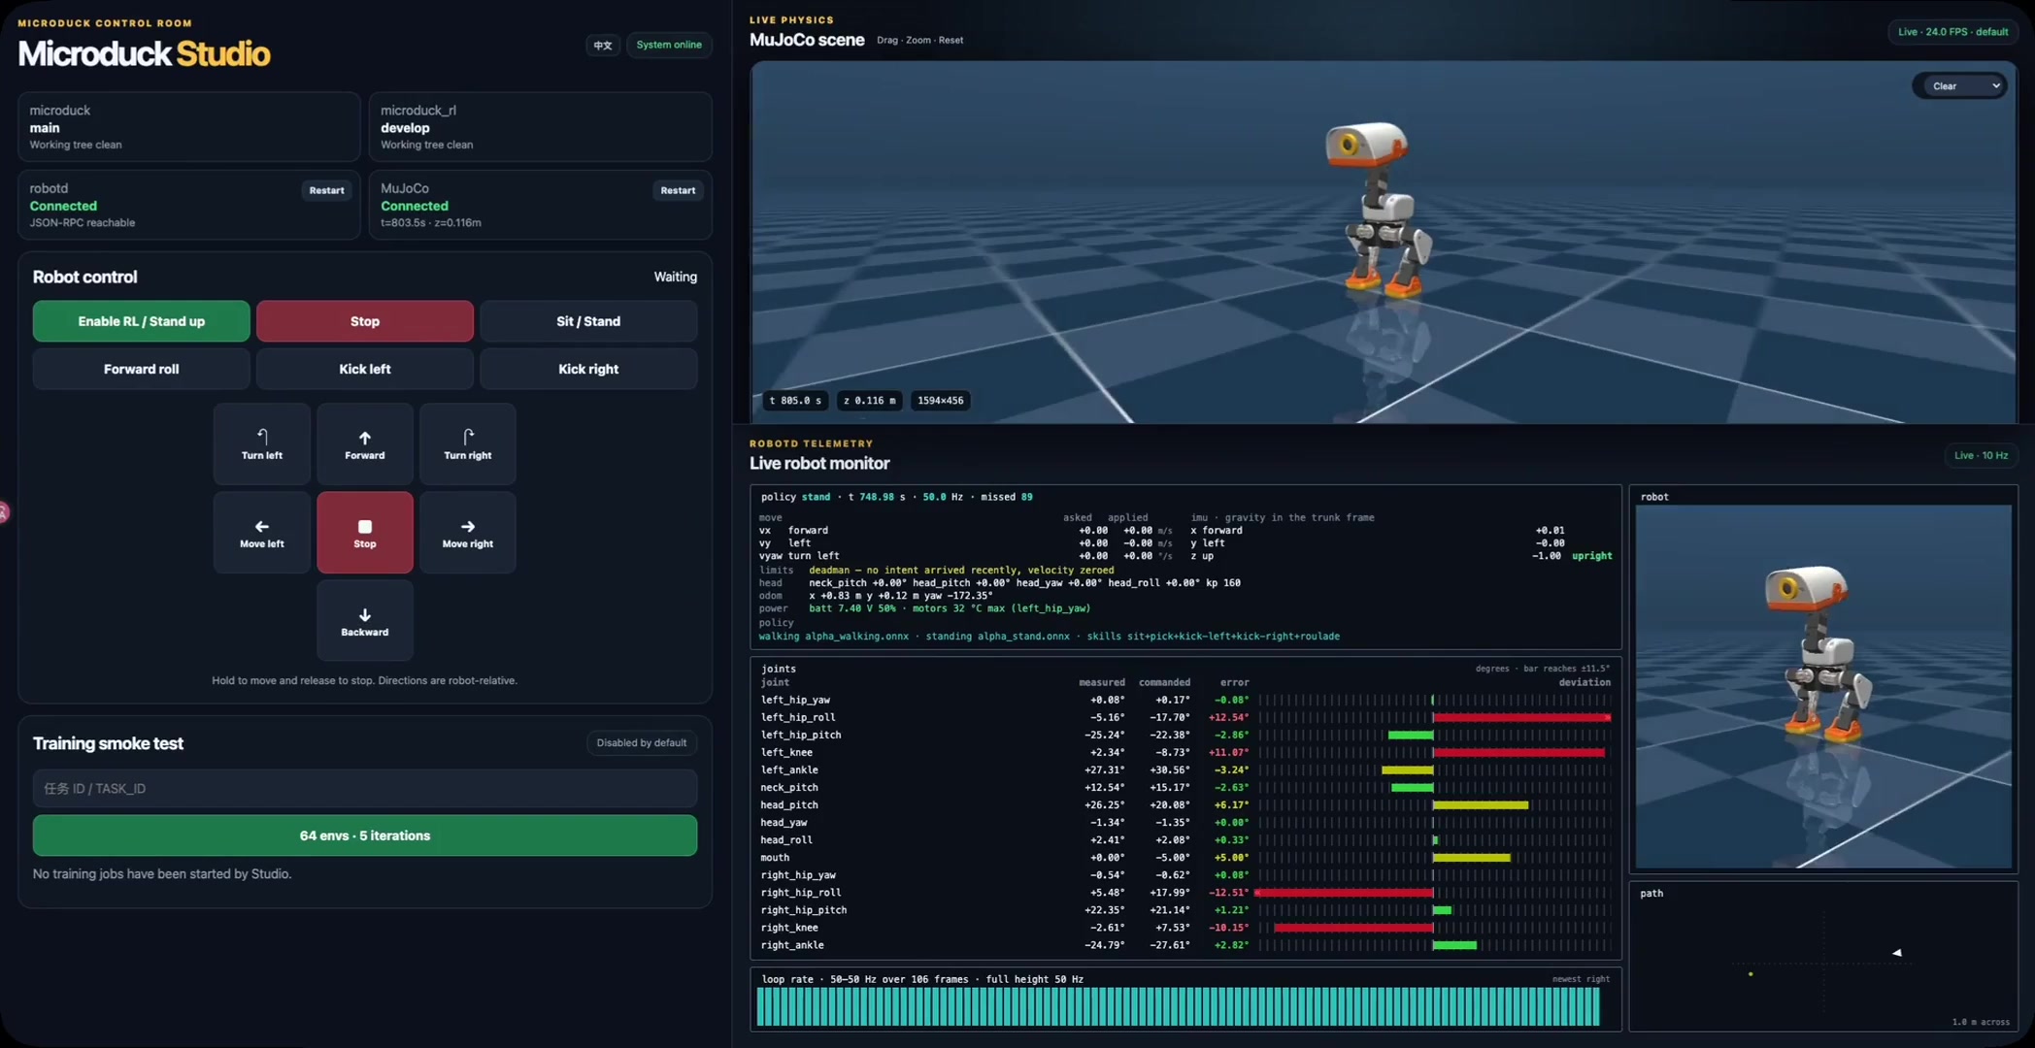Click the Drag · Zoom · Reset hint text
This screenshot has height=1048, width=2035.
(x=919, y=41)
